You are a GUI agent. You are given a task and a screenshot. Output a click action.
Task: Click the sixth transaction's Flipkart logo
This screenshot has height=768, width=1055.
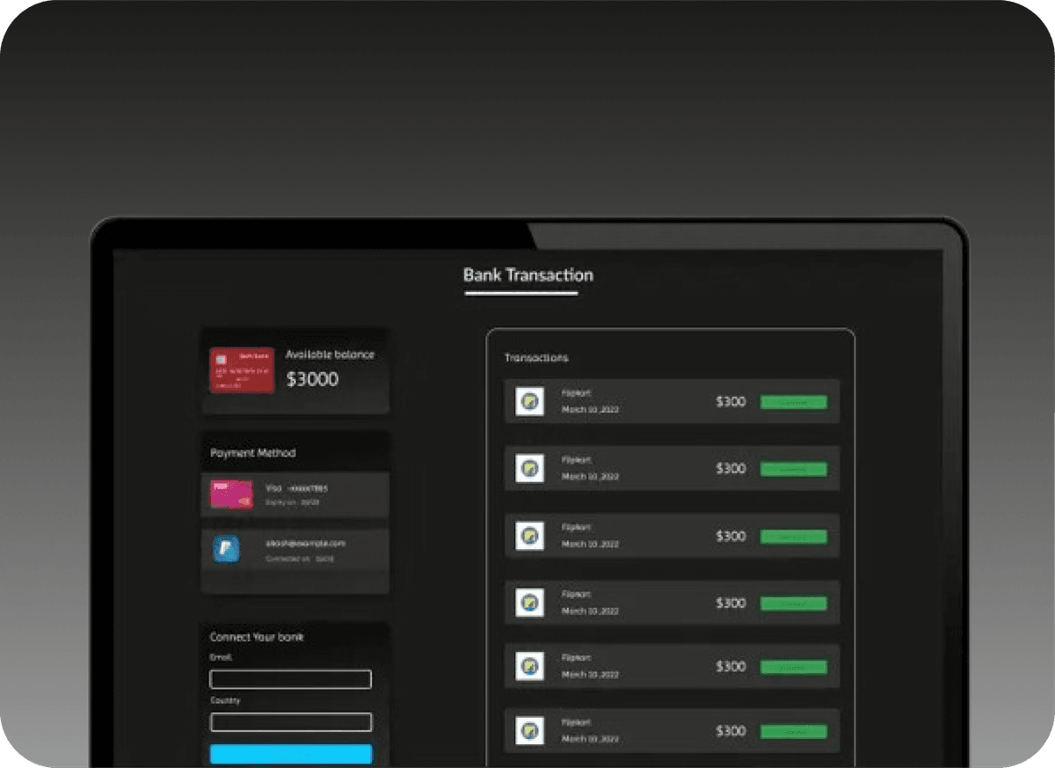529,730
